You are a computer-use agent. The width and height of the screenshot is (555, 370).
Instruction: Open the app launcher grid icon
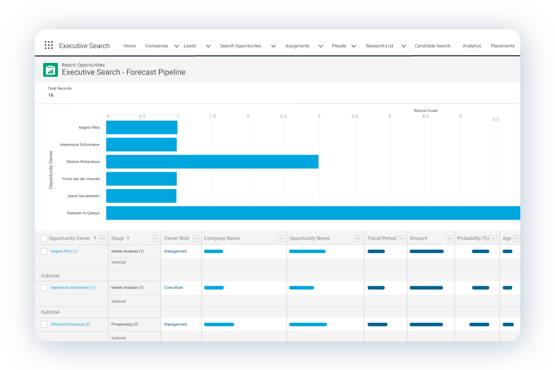coord(49,45)
